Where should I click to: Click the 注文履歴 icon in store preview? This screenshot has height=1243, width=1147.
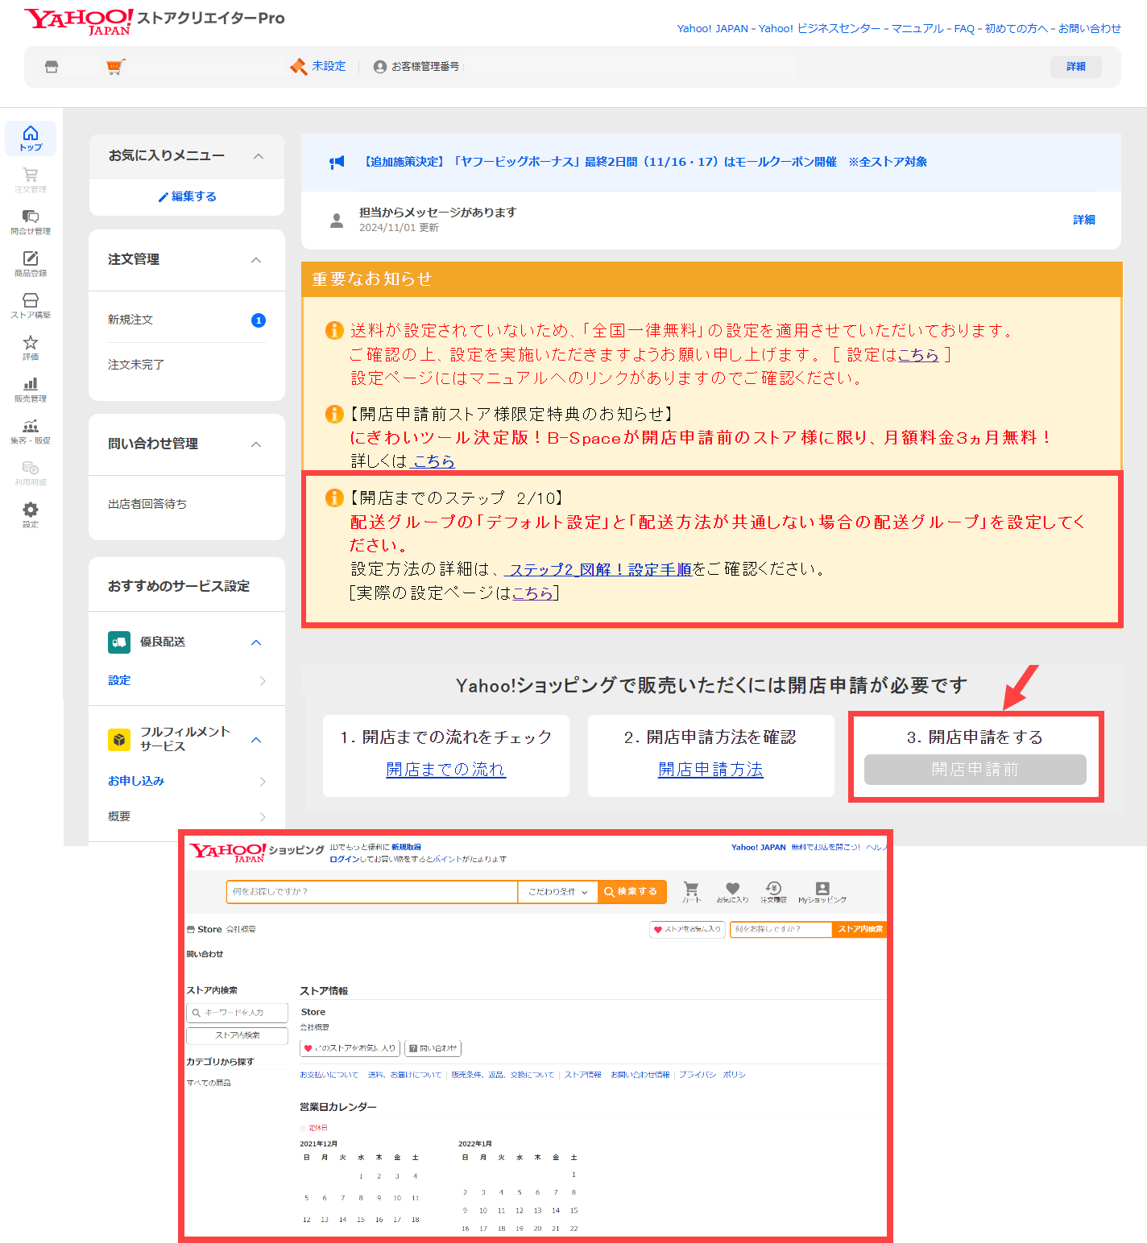point(773,888)
